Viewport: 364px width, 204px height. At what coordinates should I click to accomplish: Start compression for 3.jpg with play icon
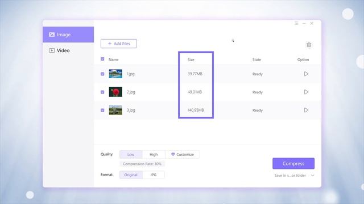coord(306,110)
